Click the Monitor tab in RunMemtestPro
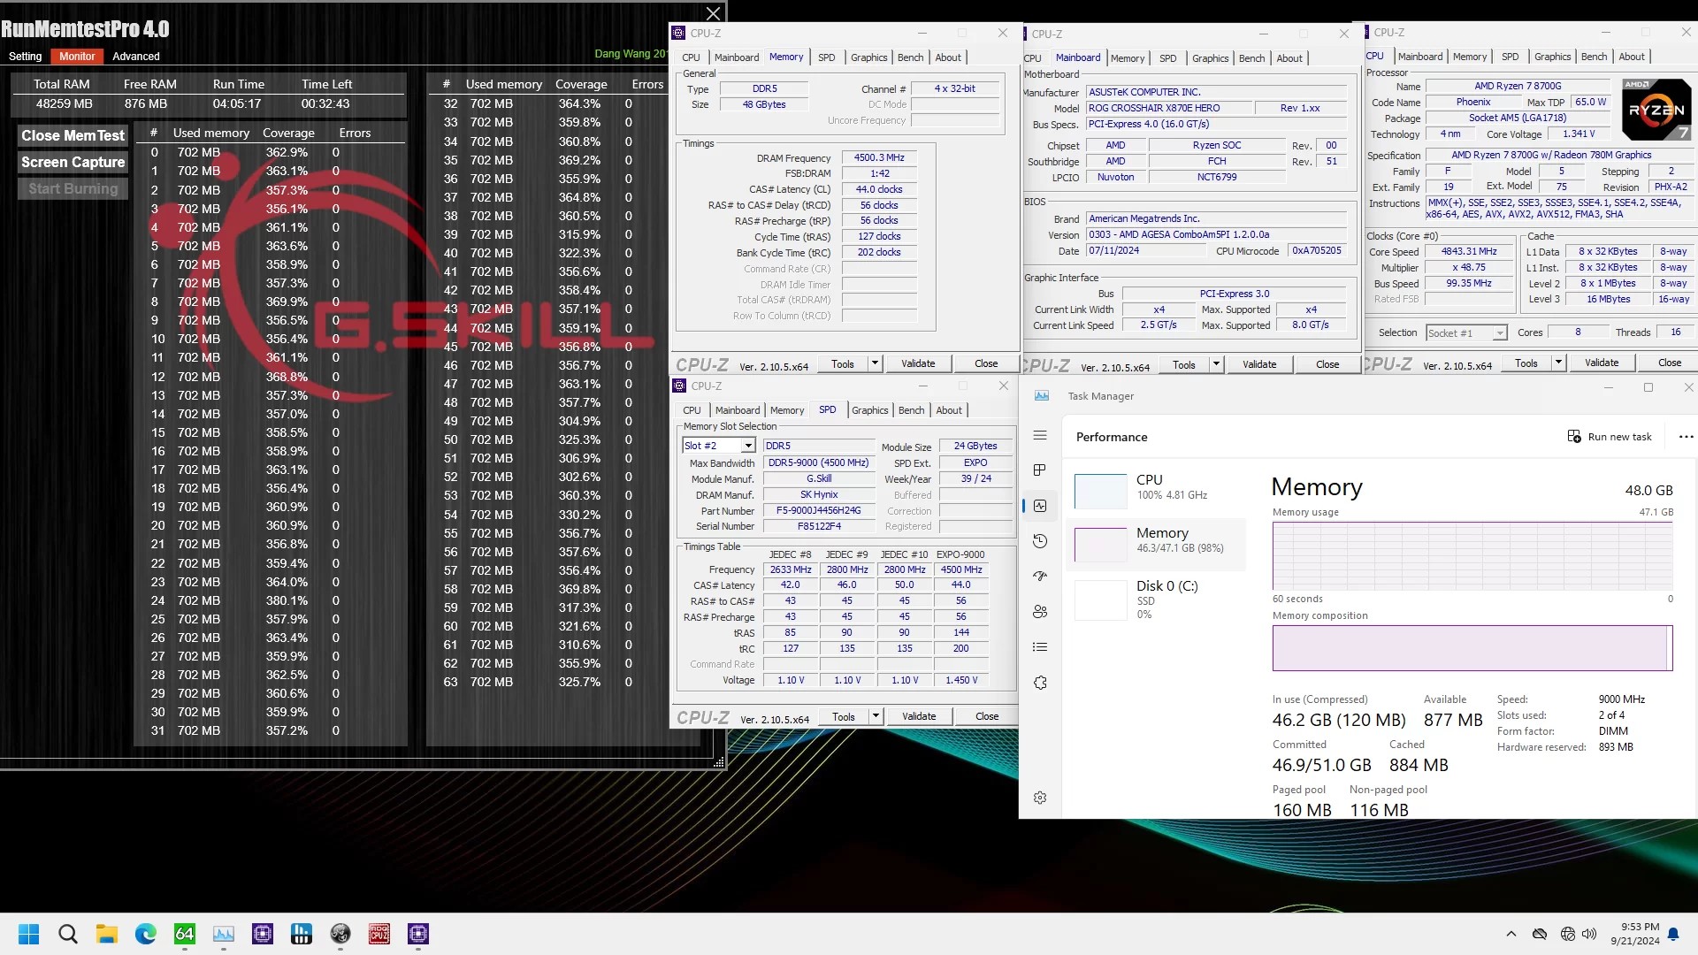 coord(76,56)
